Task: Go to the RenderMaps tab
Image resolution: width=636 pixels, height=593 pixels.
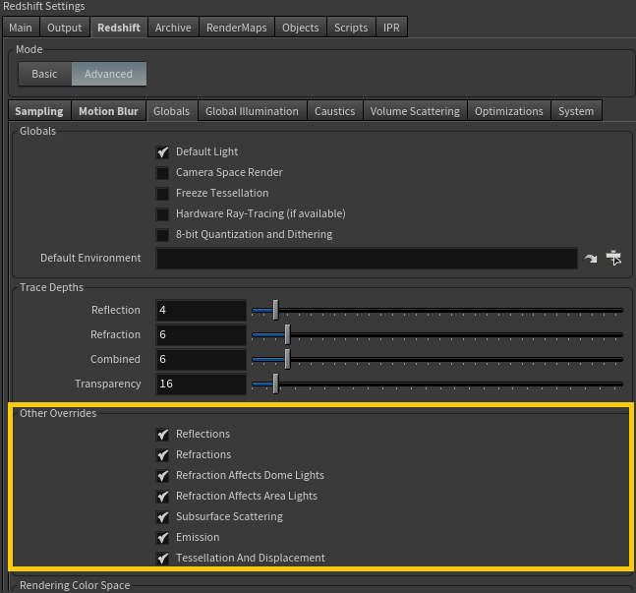Action: tap(236, 28)
